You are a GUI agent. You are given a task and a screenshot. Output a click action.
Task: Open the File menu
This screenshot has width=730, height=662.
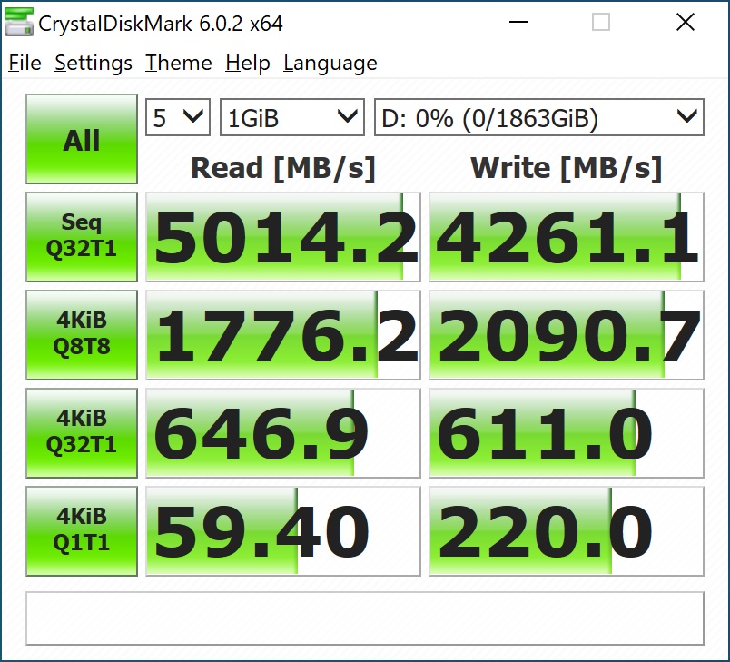(25, 63)
